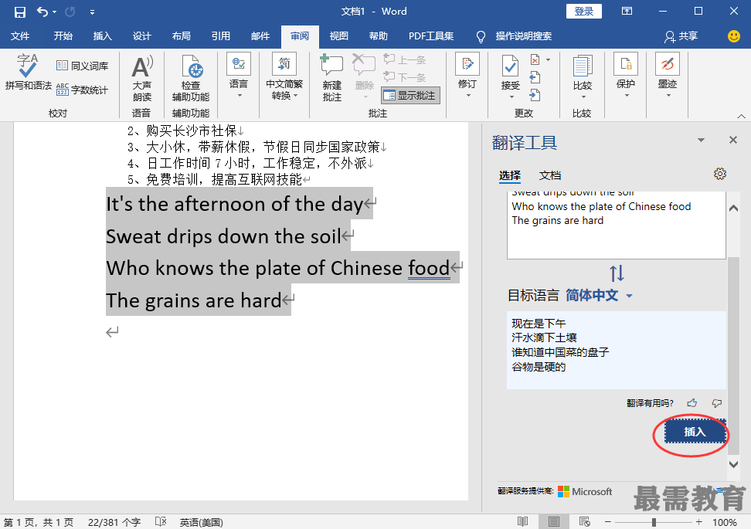The image size is (751, 529).
Task: Click the reject change icon
Action: (535, 59)
